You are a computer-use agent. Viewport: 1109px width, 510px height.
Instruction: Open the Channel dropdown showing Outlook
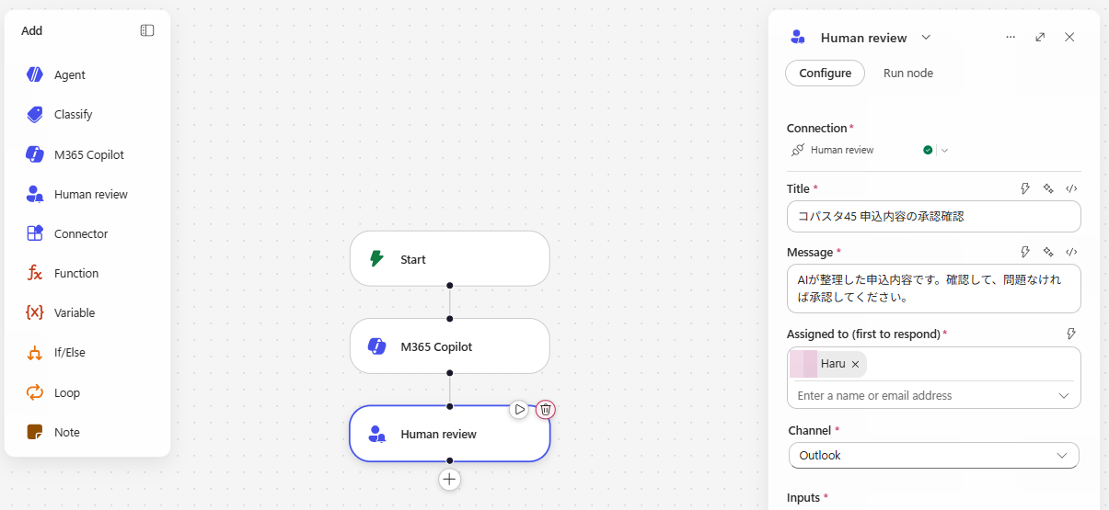(x=933, y=456)
